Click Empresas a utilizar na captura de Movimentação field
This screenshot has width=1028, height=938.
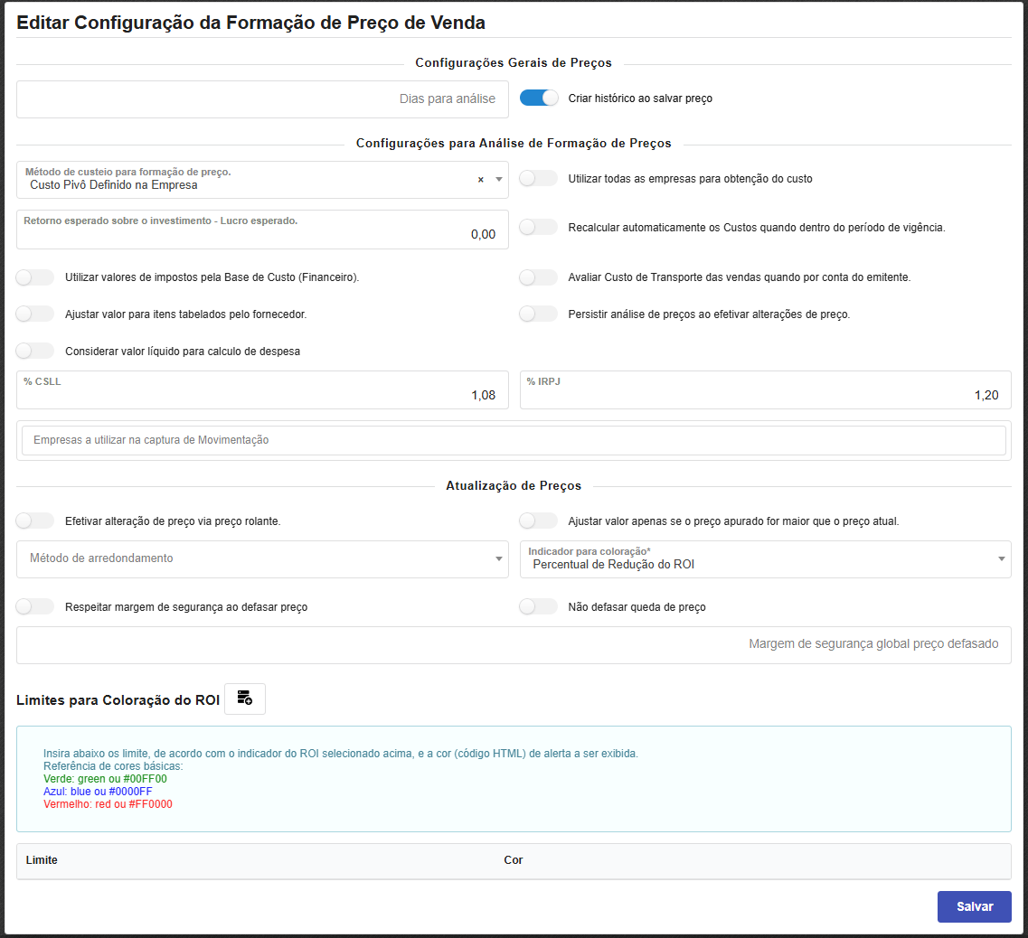coord(514,440)
